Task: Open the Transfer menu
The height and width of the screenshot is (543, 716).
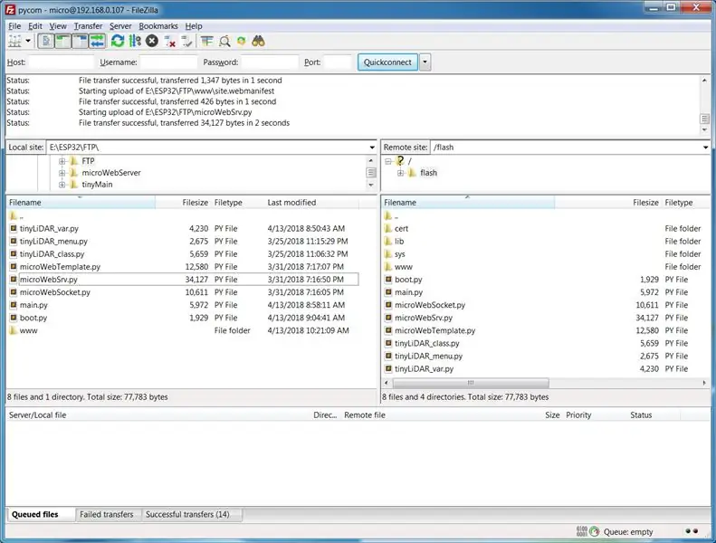Action: 88,26
